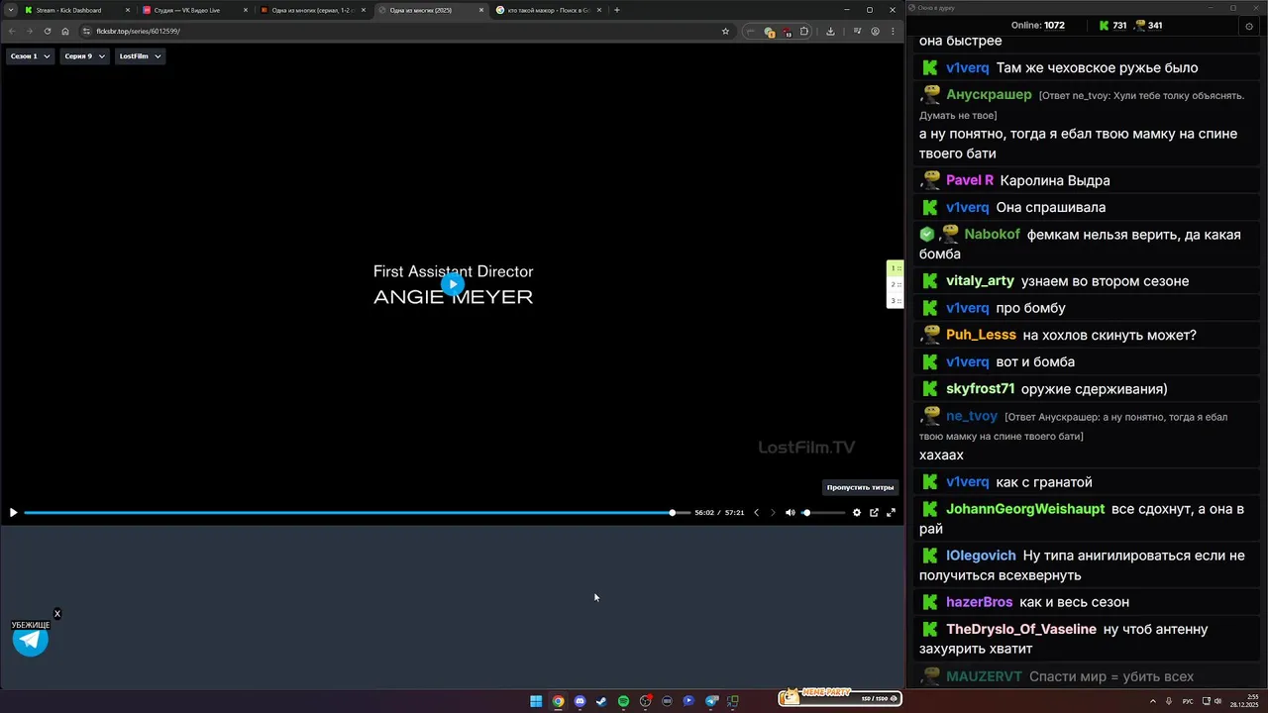
Task: Enter fullscreen mode in the video player
Action: (x=891, y=512)
